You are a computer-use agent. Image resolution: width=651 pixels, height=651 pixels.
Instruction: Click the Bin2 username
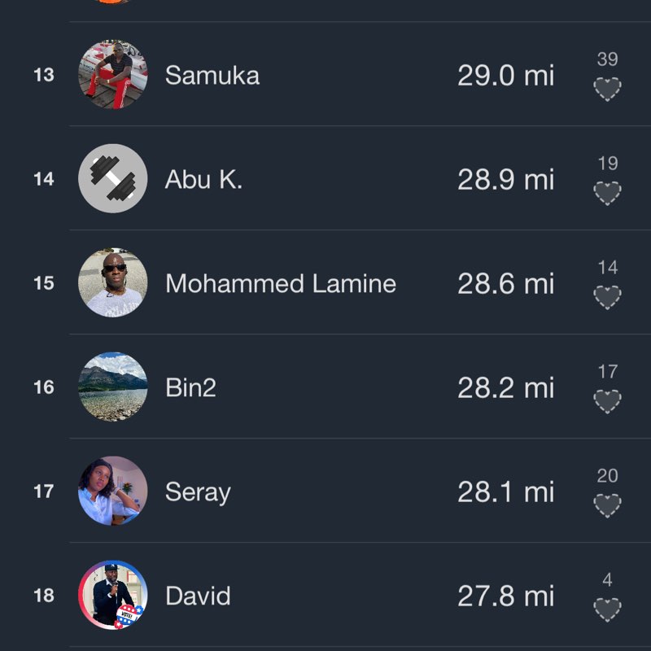coord(191,388)
